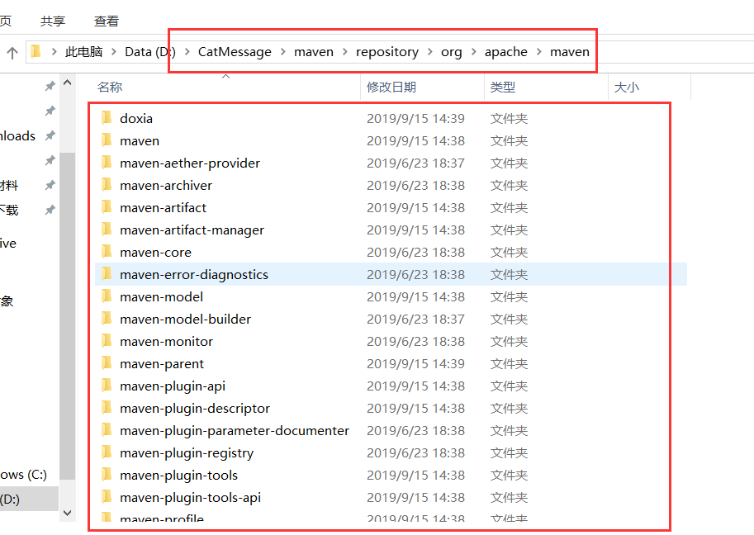Click the folder icon in address bar

click(36, 51)
